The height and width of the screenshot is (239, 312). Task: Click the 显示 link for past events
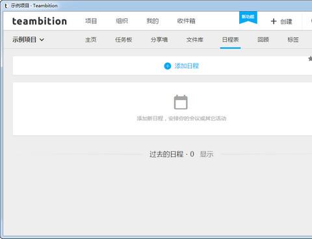click(207, 154)
